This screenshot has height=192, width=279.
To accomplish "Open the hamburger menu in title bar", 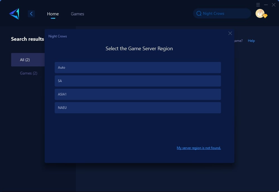I will (258, 5).
